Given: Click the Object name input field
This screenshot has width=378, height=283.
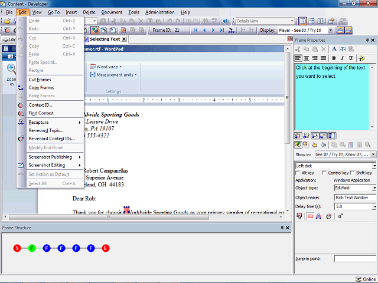Looking at the screenshot, I should coord(356,198).
